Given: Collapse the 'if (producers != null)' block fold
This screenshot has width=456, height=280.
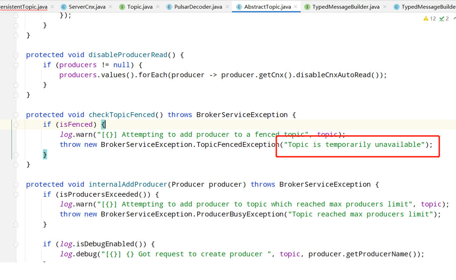Looking at the screenshot, I should point(16,65).
